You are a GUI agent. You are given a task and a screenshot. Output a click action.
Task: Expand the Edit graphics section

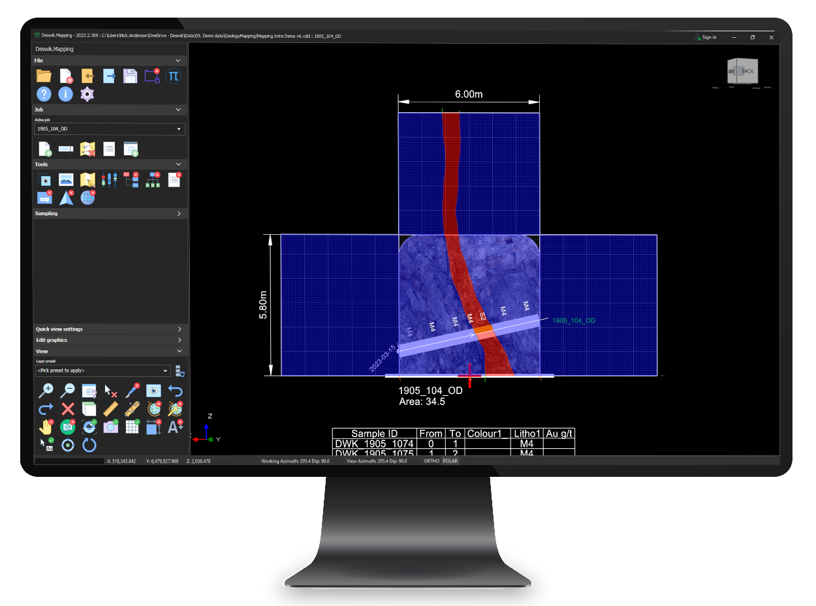pyautogui.click(x=110, y=340)
